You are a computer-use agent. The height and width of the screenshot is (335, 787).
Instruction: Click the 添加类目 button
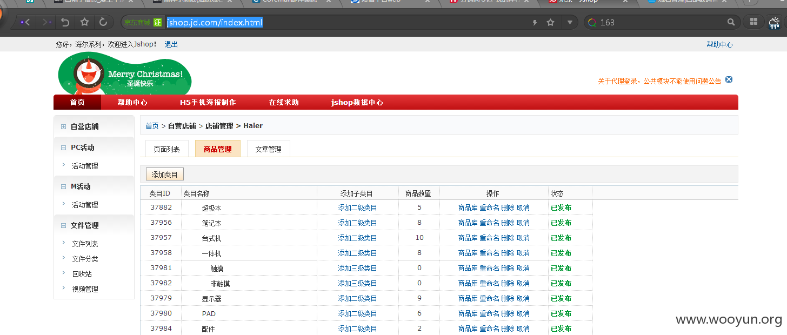[165, 174]
